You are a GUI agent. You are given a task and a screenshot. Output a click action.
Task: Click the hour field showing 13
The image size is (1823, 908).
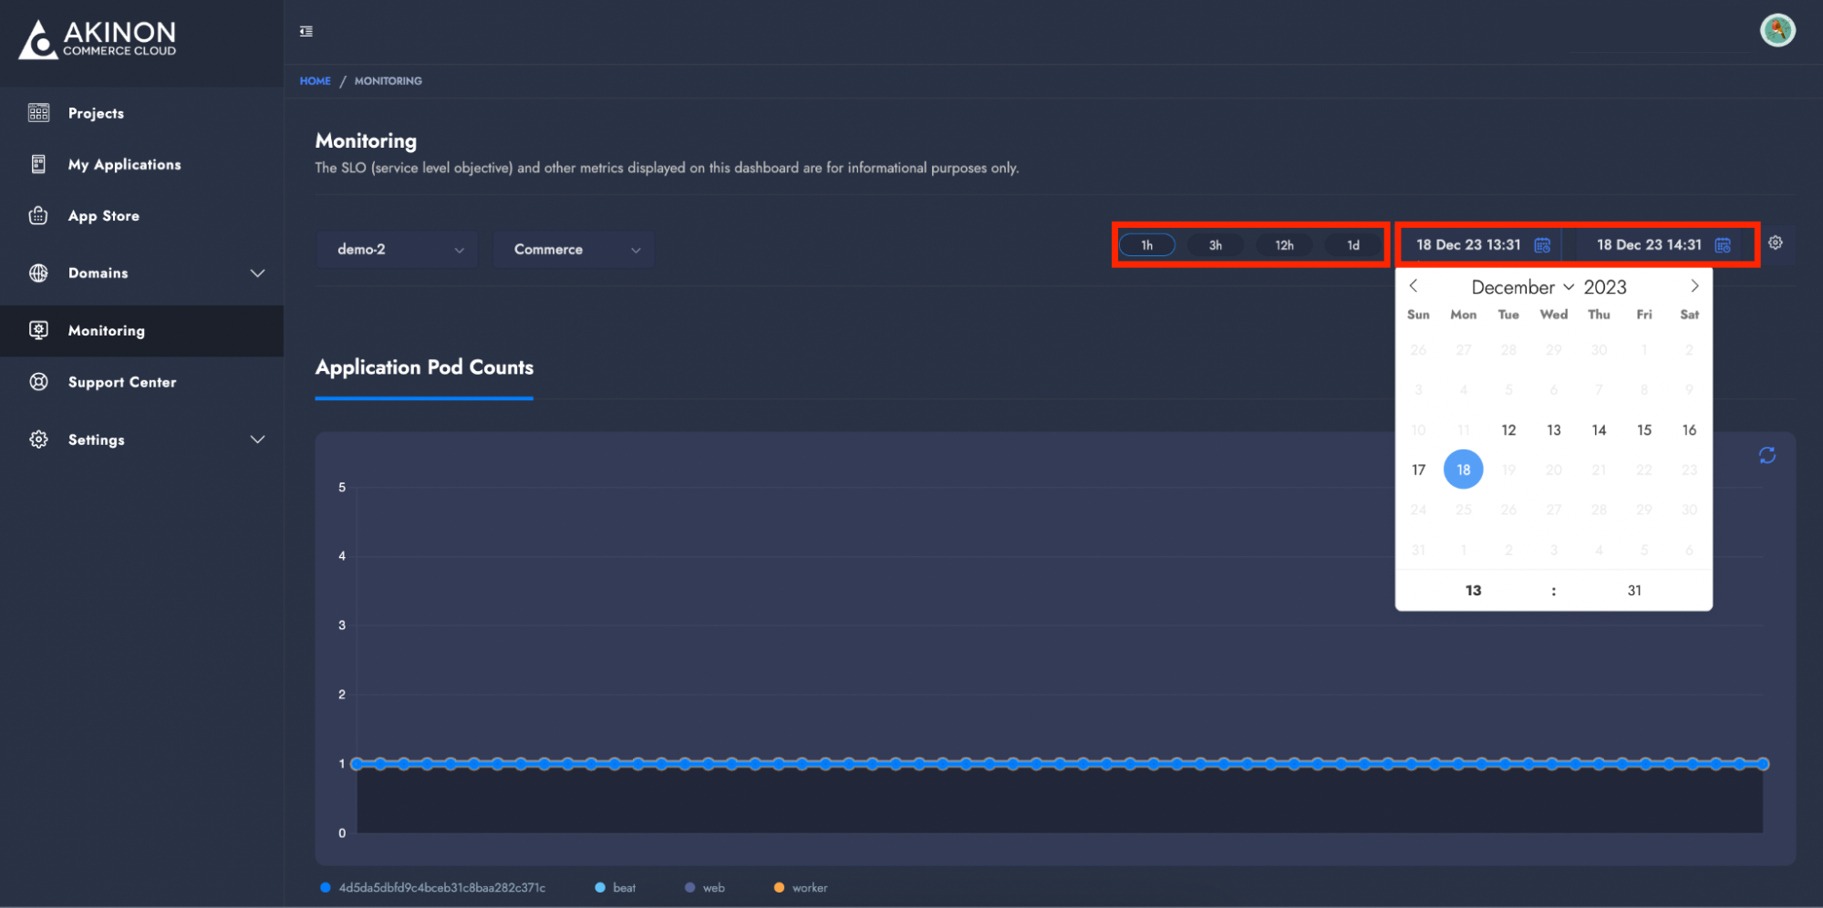click(x=1473, y=591)
